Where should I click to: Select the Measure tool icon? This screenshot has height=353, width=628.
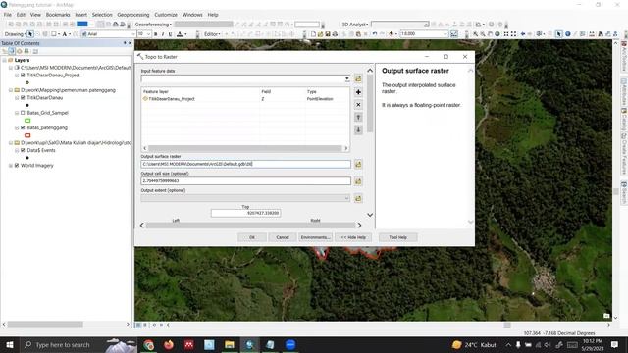[x=592, y=34]
